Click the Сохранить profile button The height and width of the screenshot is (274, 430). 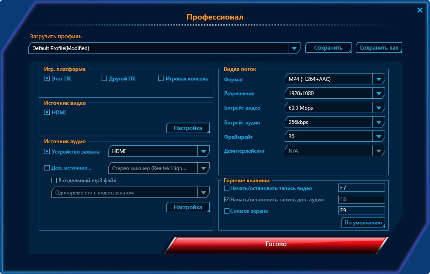[x=328, y=47]
